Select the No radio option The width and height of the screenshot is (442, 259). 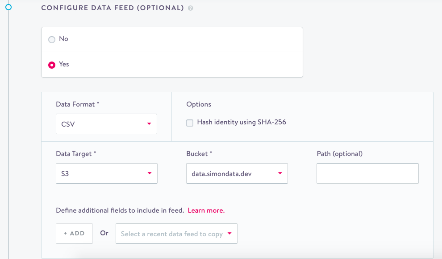click(52, 39)
